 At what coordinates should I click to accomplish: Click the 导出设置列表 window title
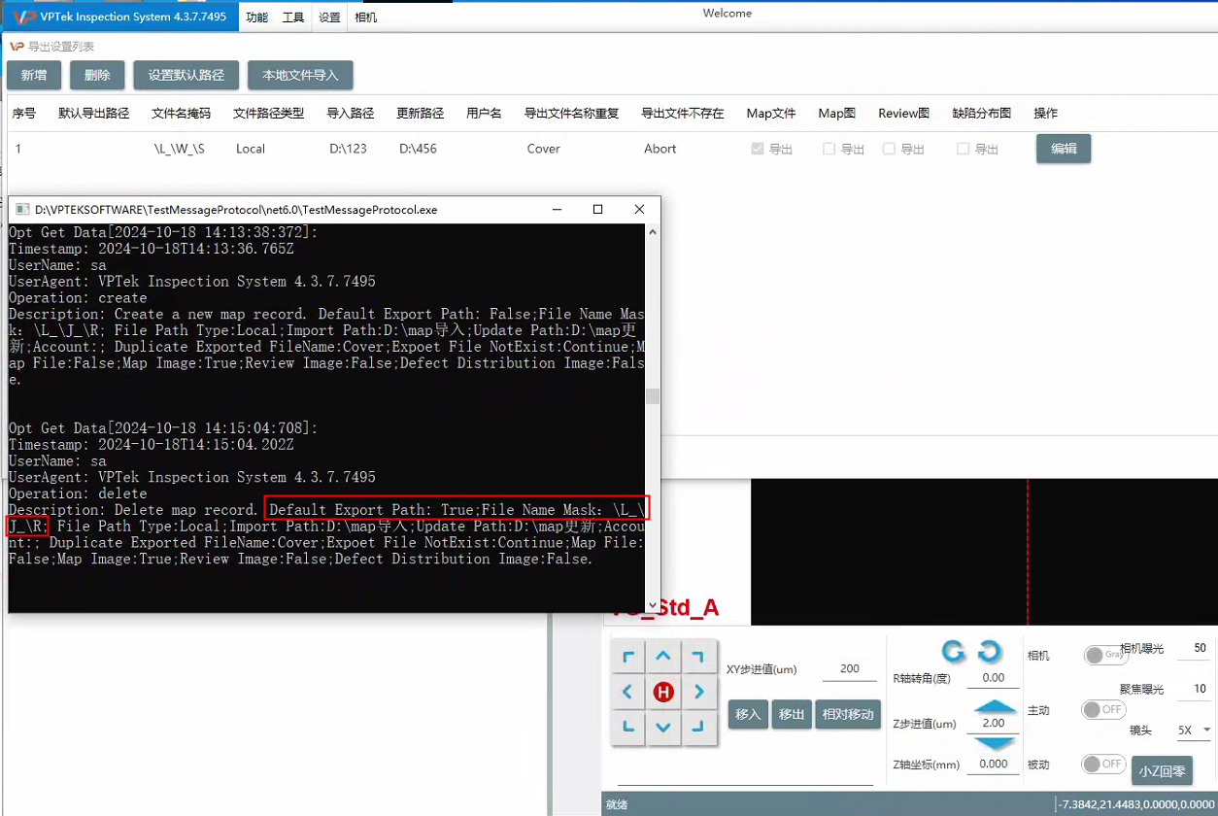pyautogui.click(x=60, y=46)
